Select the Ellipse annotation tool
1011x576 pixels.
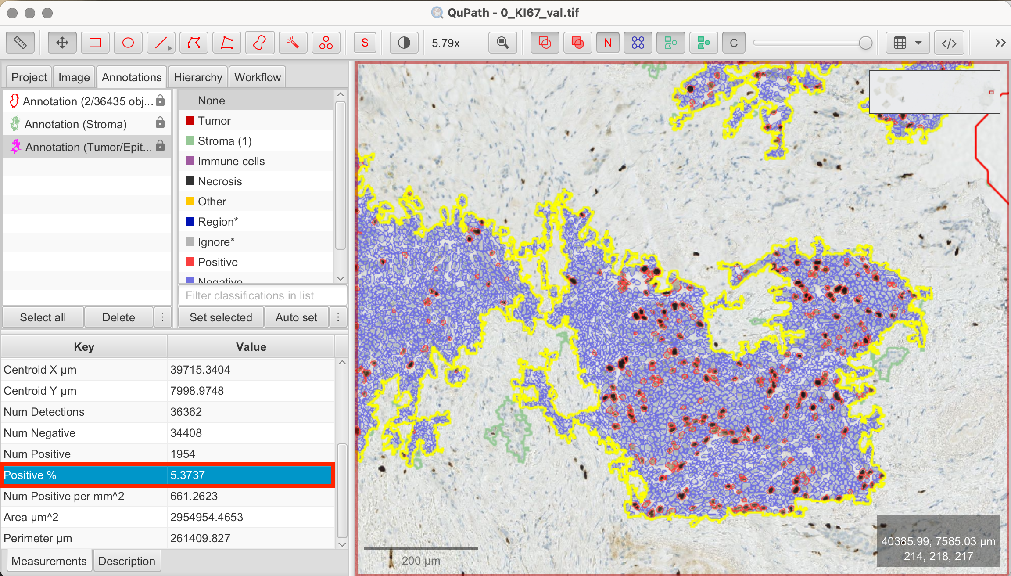point(128,43)
